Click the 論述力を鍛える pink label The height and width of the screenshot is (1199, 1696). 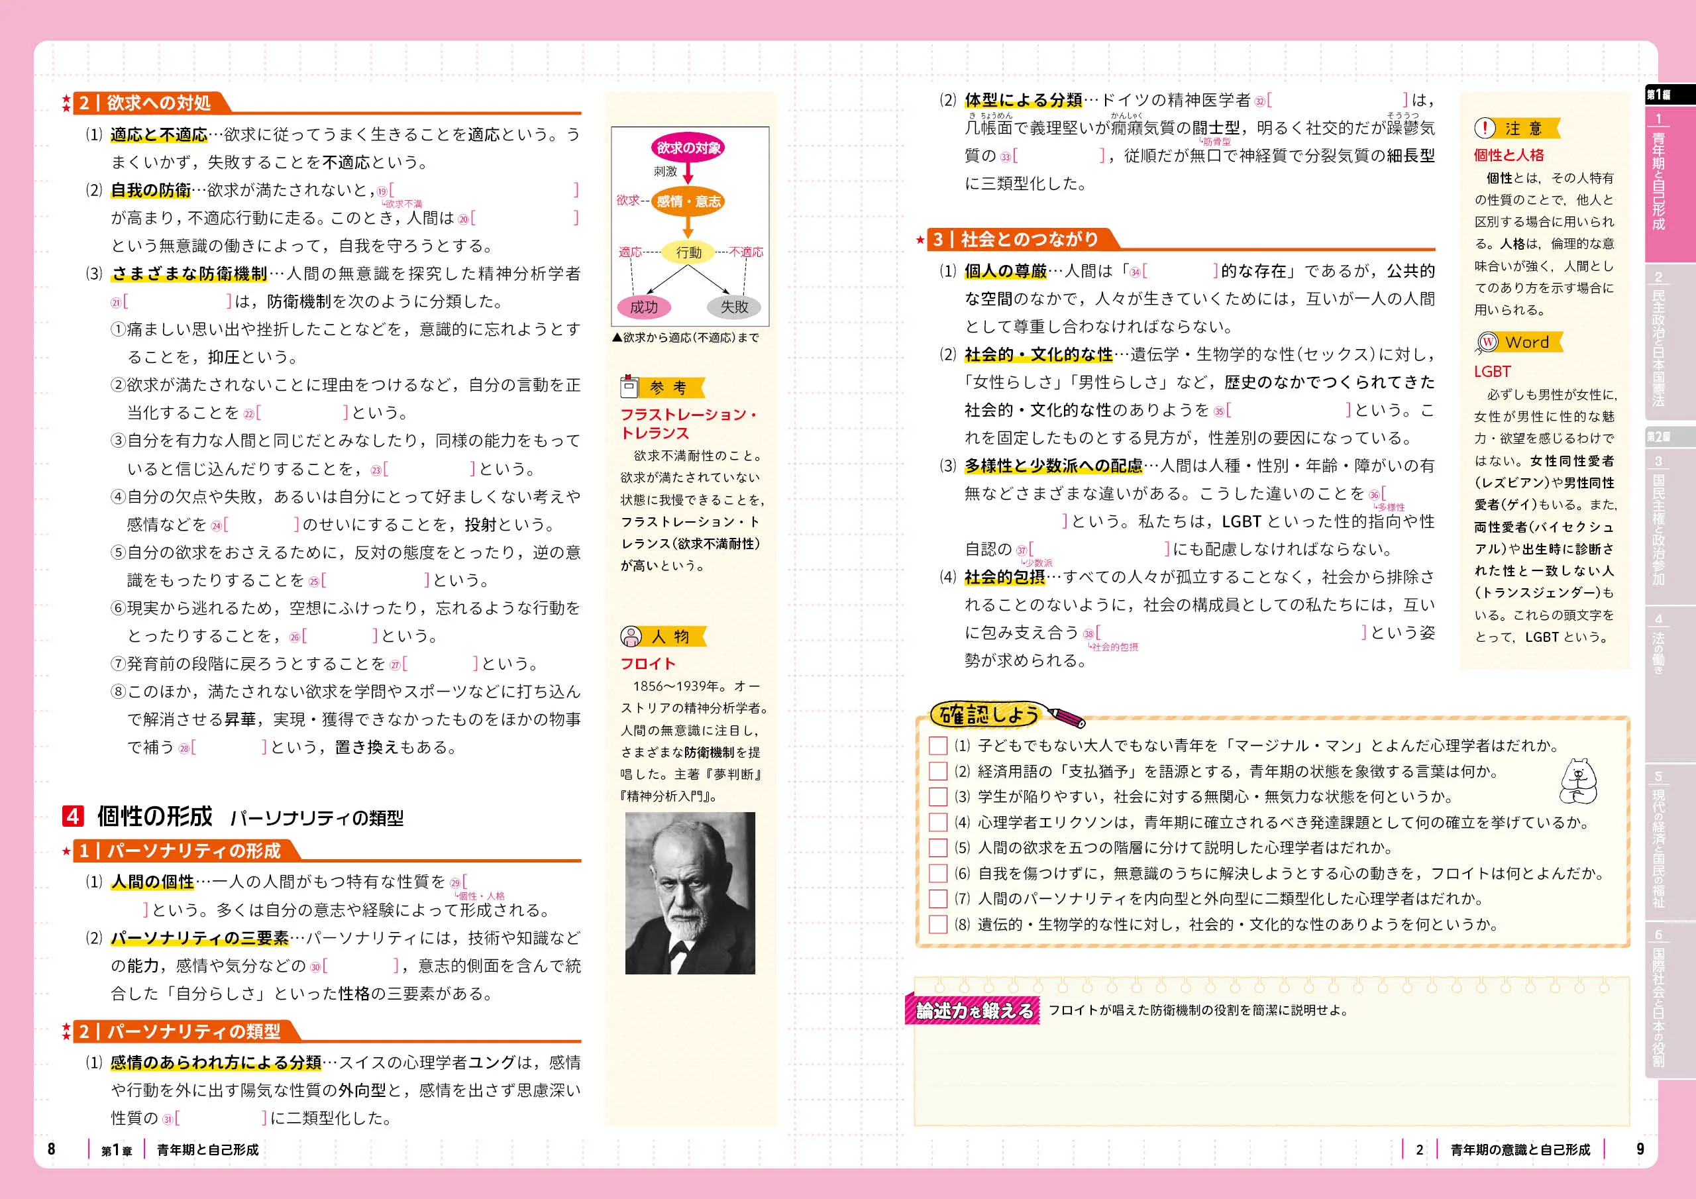[972, 1011]
